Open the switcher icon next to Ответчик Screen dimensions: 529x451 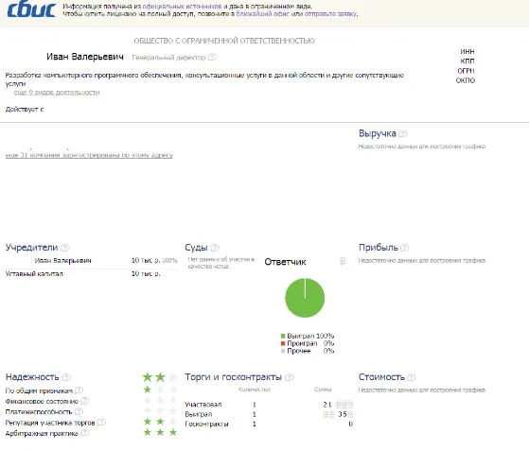click(x=343, y=261)
